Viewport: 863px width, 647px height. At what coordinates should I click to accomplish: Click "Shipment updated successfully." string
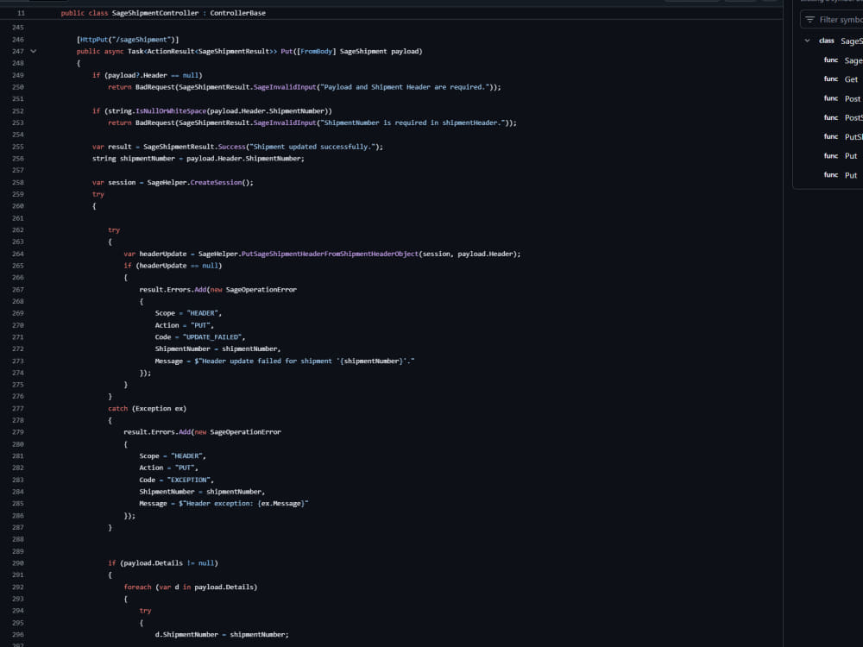tap(311, 147)
